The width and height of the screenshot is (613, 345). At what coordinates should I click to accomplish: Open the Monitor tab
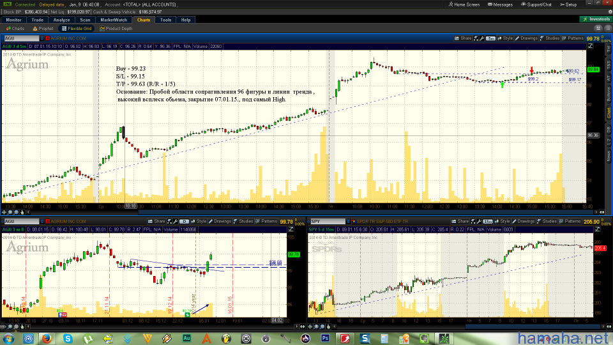tap(13, 20)
